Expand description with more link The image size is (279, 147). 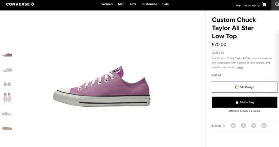(x=240, y=67)
